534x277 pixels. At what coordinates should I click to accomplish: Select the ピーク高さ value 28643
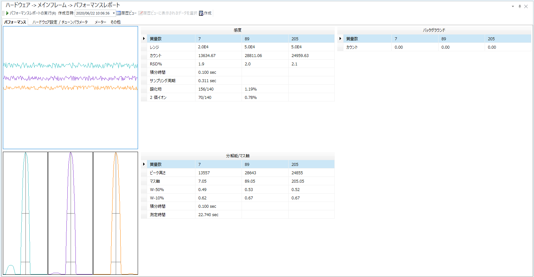click(x=265, y=173)
